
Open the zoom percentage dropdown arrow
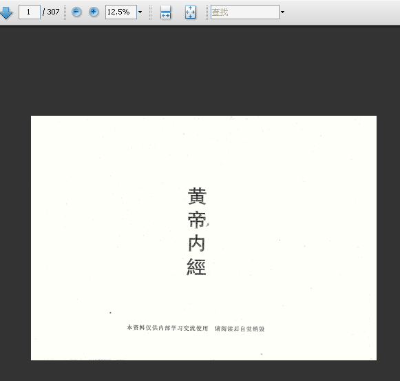point(140,12)
